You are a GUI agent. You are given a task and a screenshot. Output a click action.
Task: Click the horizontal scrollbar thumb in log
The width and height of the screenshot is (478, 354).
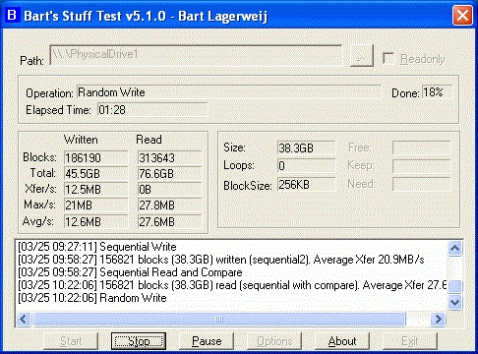(219, 319)
